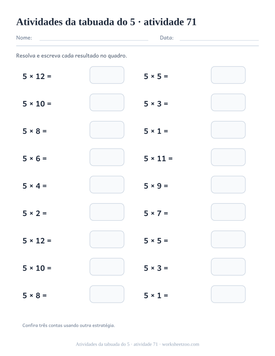Click the worksheetzoo.com footer text
Image resolution: width=275 pixels, height=356 pixels.
pyautogui.click(x=180, y=344)
